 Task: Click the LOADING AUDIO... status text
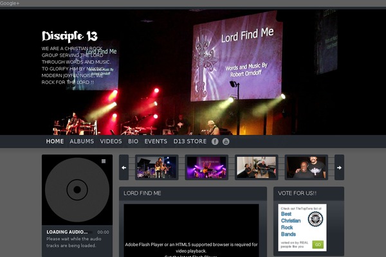click(67, 232)
